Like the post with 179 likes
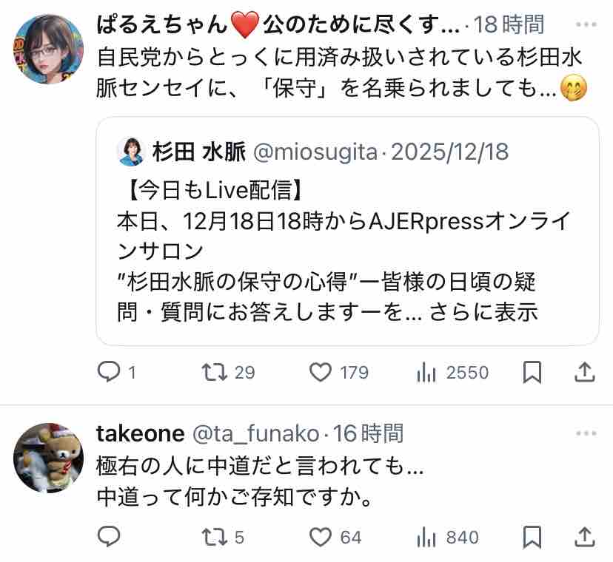This screenshot has width=613, height=562. tap(320, 372)
